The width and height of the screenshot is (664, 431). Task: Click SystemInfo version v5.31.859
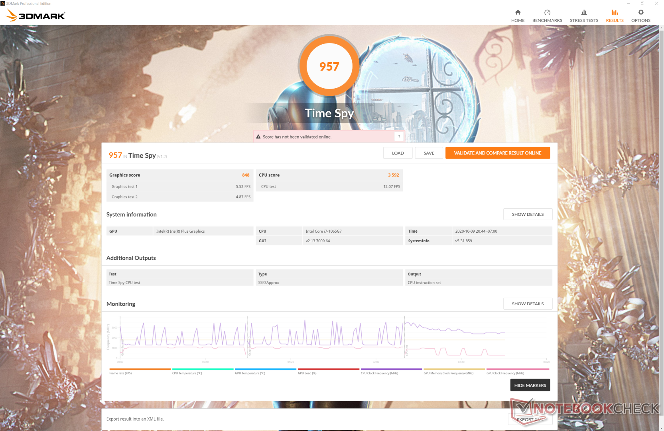463,241
